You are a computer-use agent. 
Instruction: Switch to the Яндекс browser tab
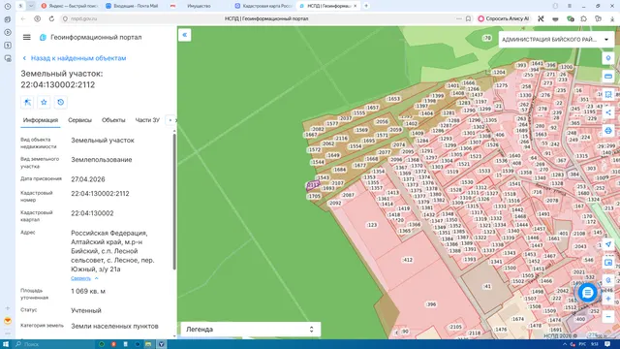70,6
